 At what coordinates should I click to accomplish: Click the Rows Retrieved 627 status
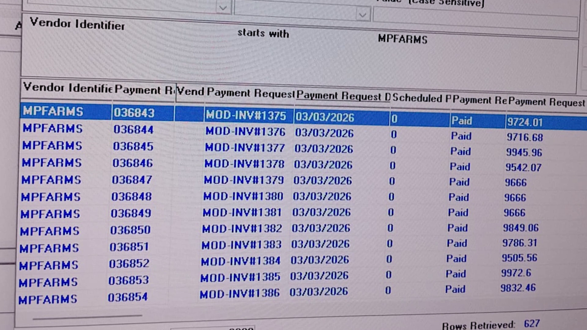pos(491,325)
